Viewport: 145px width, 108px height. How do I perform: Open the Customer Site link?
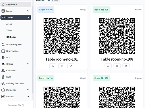click(16, 105)
